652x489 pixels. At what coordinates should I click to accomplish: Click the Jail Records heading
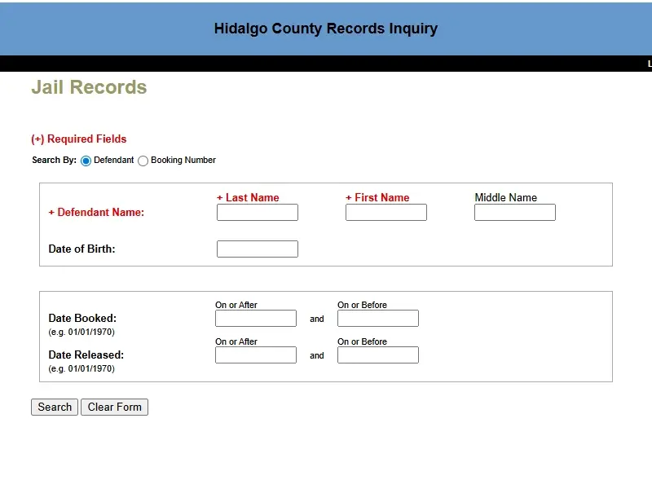tap(89, 87)
